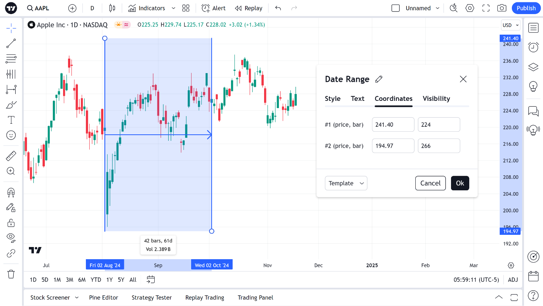This screenshot has height=306, width=543.
Task: Switch to the Style tab
Action: (332, 99)
